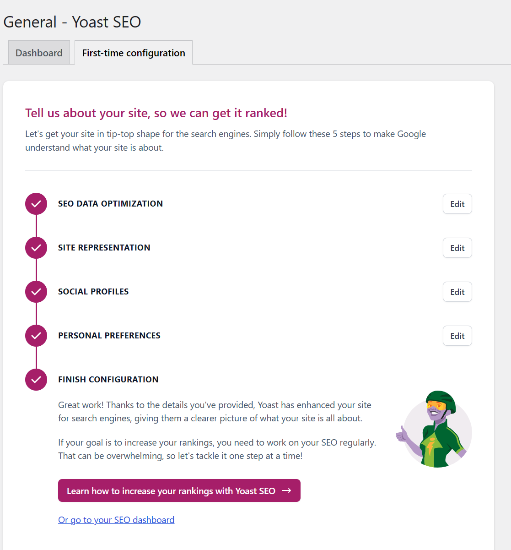This screenshot has width=511, height=550.
Task: Click the FINISH CONFIGURATION step heading
Action: click(108, 380)
